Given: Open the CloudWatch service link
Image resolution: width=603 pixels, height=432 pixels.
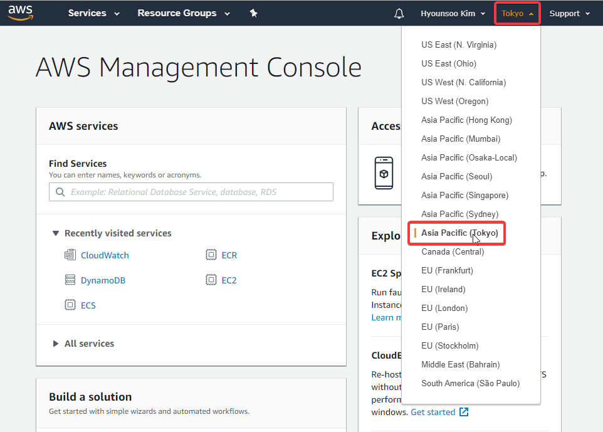Looking at the screenshot, I should point(105,255).
